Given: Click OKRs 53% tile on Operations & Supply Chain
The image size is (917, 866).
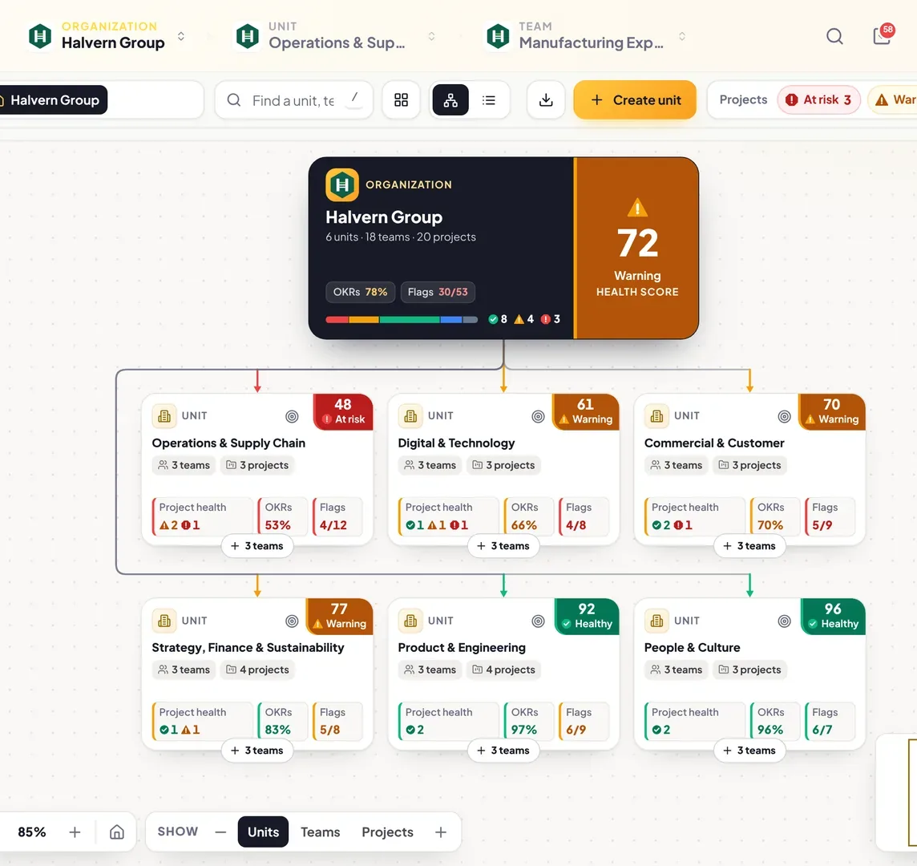Looking at the screenshot, I should click(x=282, y=516).
